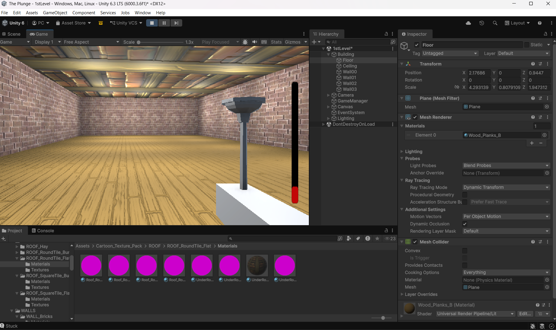556x330 pixels.
Task: Mute audio in the Game view
Action: pyautogui.click(x=255, y=42)
